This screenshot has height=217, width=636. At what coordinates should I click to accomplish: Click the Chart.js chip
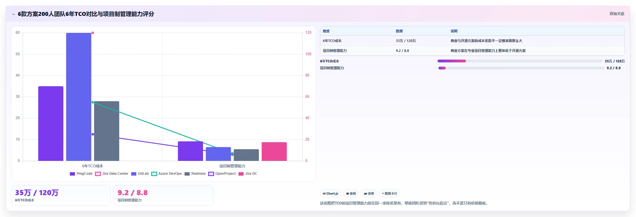330,193
